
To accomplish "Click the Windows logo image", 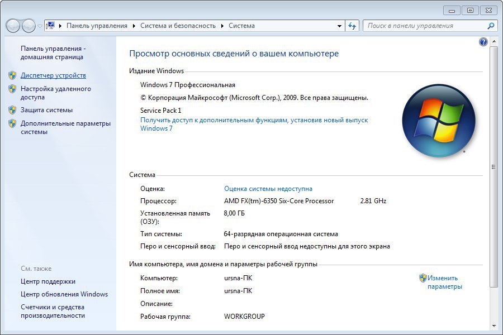I will (x=439, y=121).
